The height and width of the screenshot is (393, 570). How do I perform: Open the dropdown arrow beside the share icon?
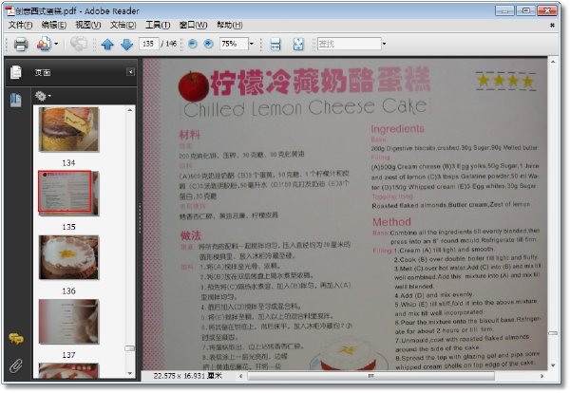[56, 44]
